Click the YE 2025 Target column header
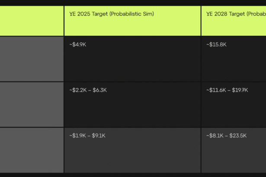266x177 pixels. [132, 21]
